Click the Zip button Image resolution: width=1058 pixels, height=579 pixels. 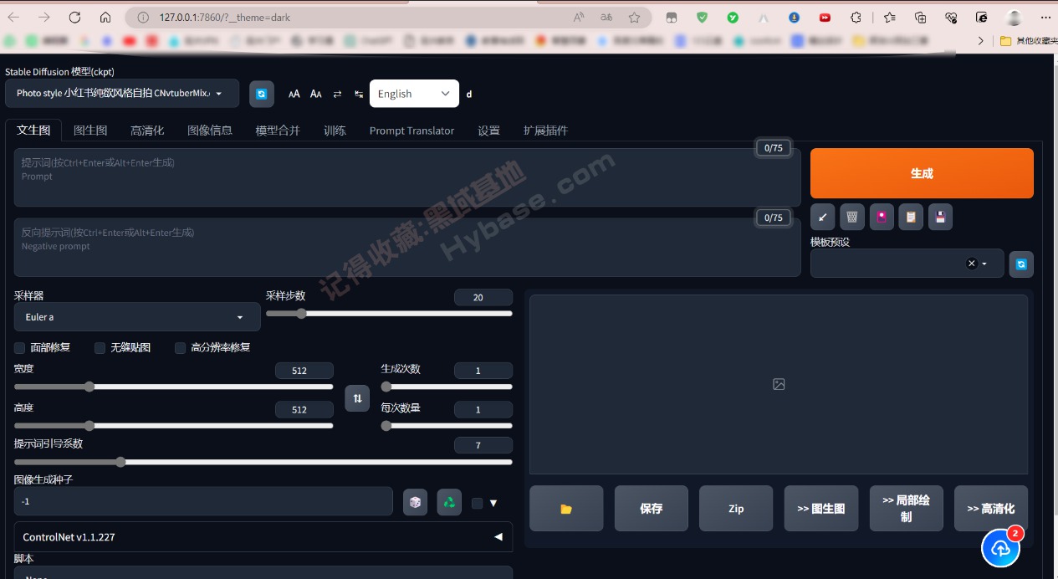[736, 508]
